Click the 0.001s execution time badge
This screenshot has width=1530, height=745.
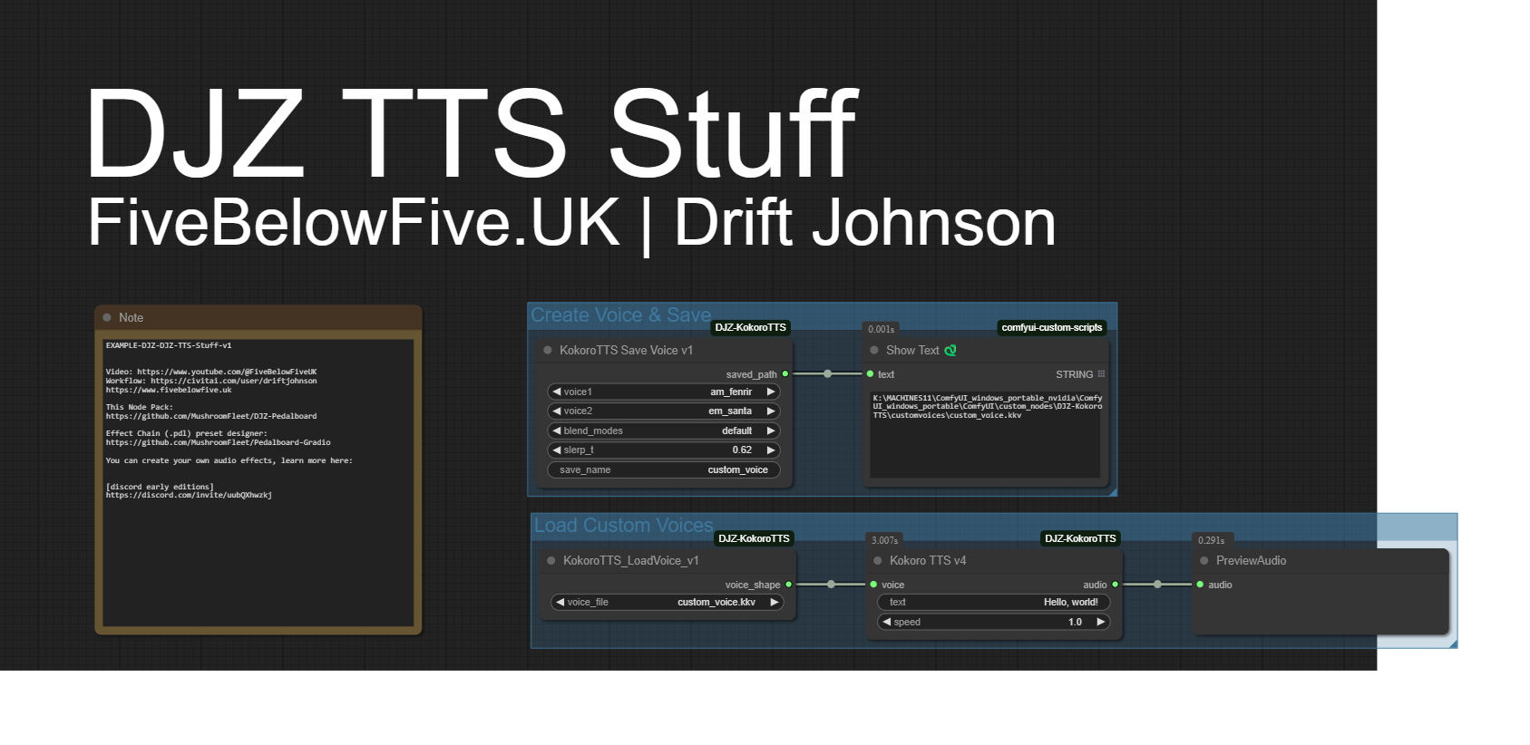click(882, 329)
